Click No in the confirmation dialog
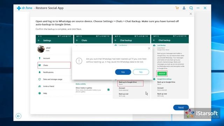 (141, 72)
